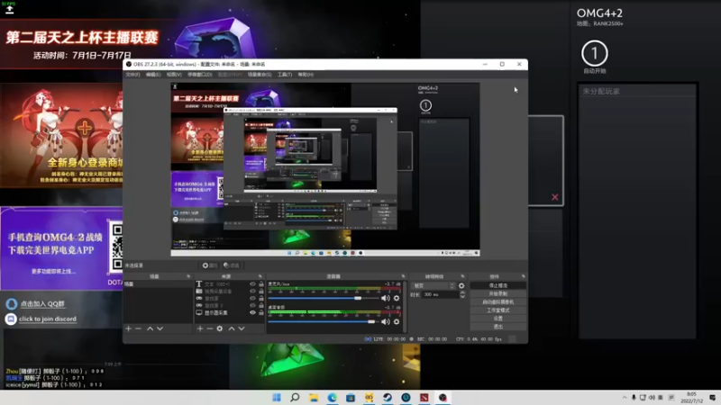Open the Docks menu in OBS
This screenshot has height=405, width=721.
tap(200, 75)
